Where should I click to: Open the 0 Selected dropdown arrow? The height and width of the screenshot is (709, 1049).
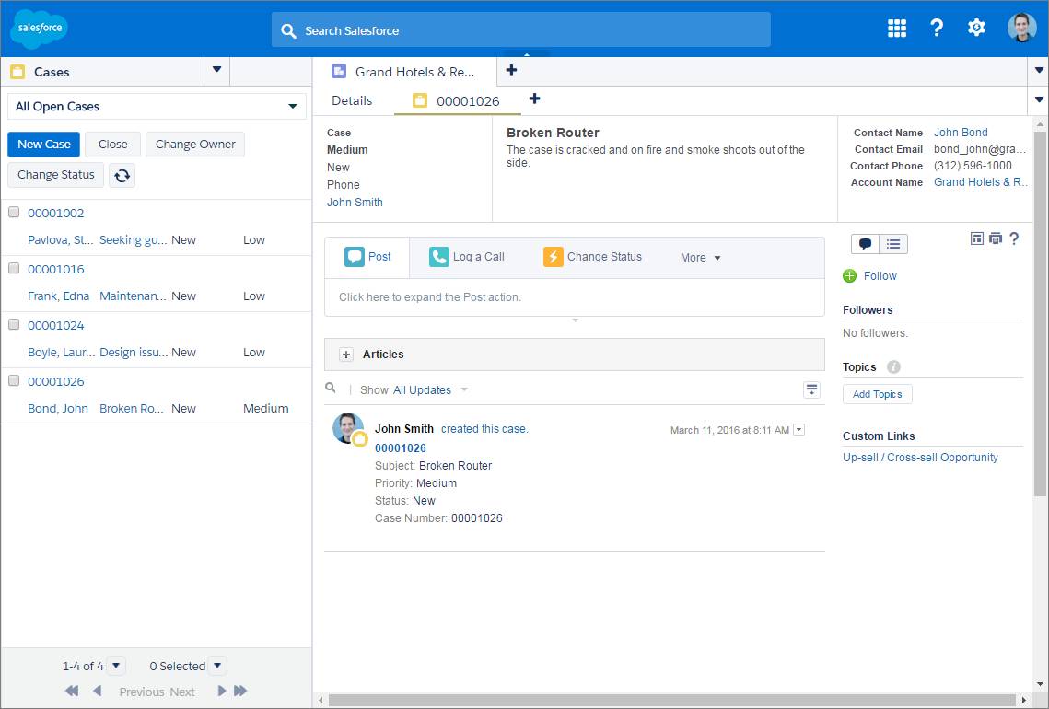pos(217,666)
